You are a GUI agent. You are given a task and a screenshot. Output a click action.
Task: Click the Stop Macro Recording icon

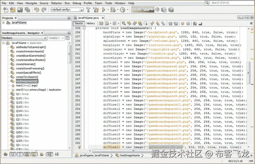point(188,24)
